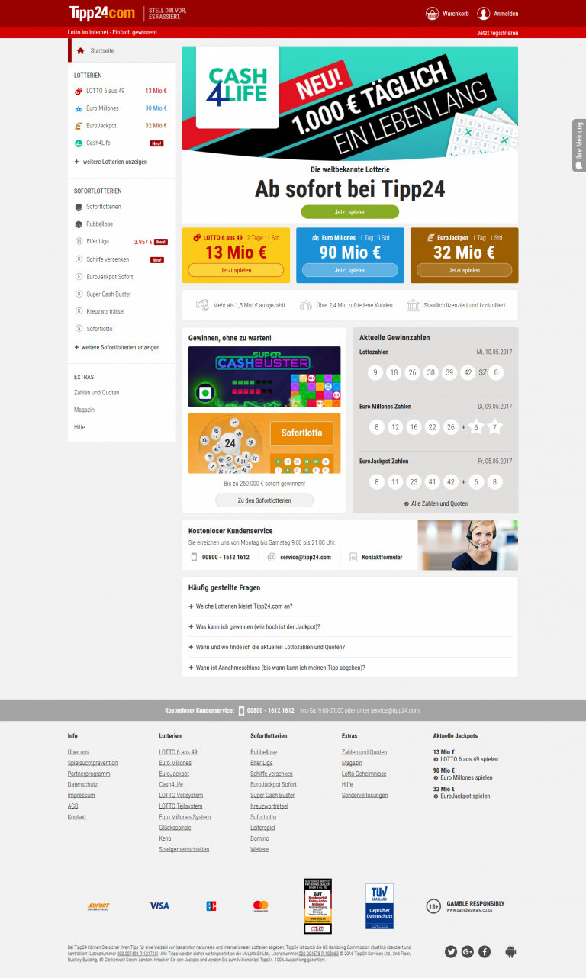The image size is (586, 978).
Task: Click the Tipp24.com logo
Action: pos(102,13)
